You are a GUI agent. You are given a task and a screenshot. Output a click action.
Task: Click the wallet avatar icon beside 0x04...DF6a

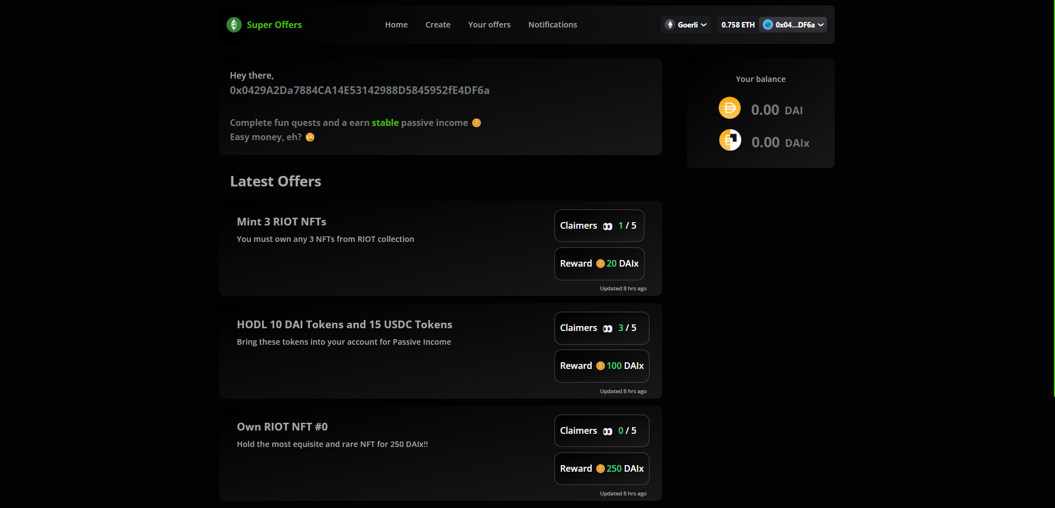point(768,25)
